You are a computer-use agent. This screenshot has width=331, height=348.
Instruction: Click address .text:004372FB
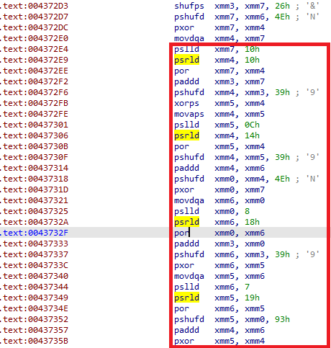(x=34, y=103)
